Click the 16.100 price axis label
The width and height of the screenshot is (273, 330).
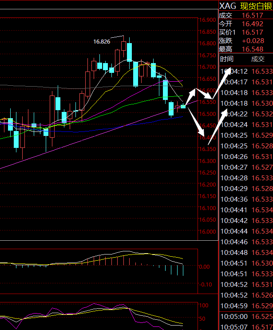208,208
